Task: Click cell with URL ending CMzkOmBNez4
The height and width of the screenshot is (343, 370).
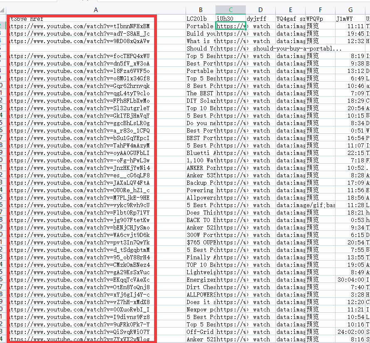Action: [96, 265]
